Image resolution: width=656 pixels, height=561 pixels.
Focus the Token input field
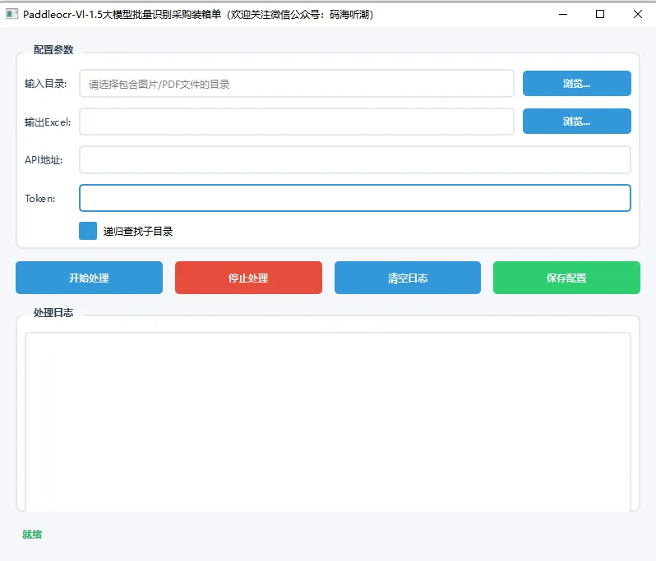[x=355, y=198]
